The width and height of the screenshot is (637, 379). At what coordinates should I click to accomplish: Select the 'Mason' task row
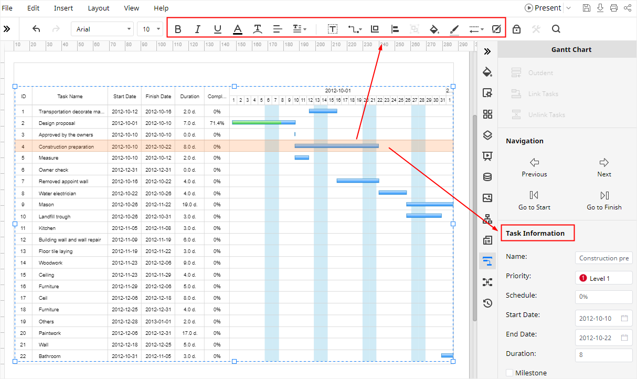pyautogui.click(x=234, y=204)
